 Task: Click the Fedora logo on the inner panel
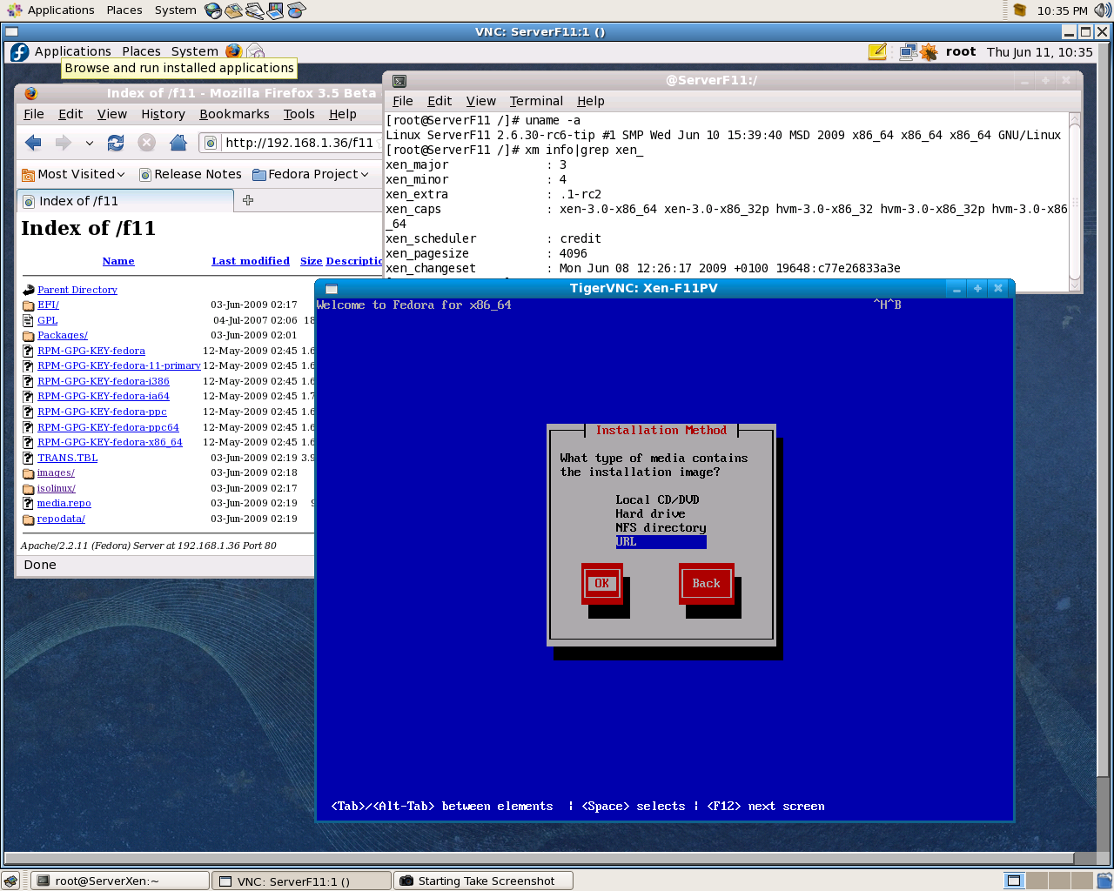[x=20, y=52]
